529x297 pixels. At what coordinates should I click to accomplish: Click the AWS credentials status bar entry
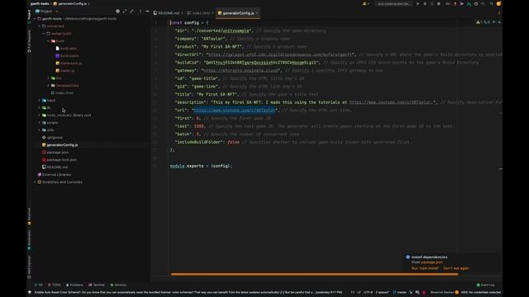point(480,292)
